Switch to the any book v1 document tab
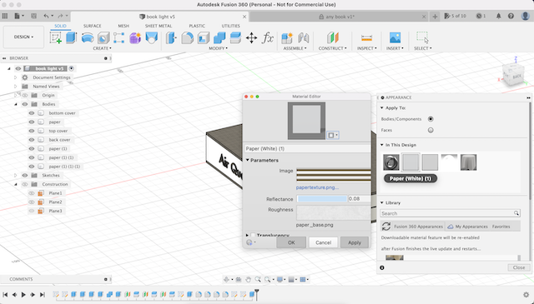The width and height of the screenshot is (534, 304). 339,17
